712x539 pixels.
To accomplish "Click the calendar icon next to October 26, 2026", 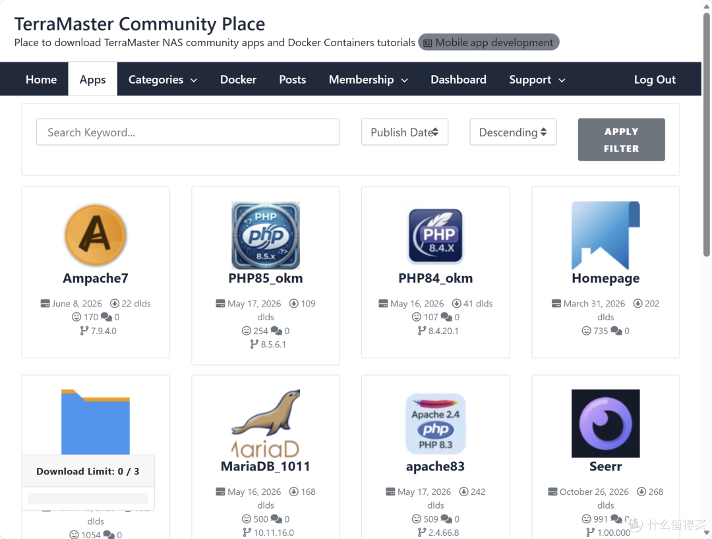I will click(552, 492).
